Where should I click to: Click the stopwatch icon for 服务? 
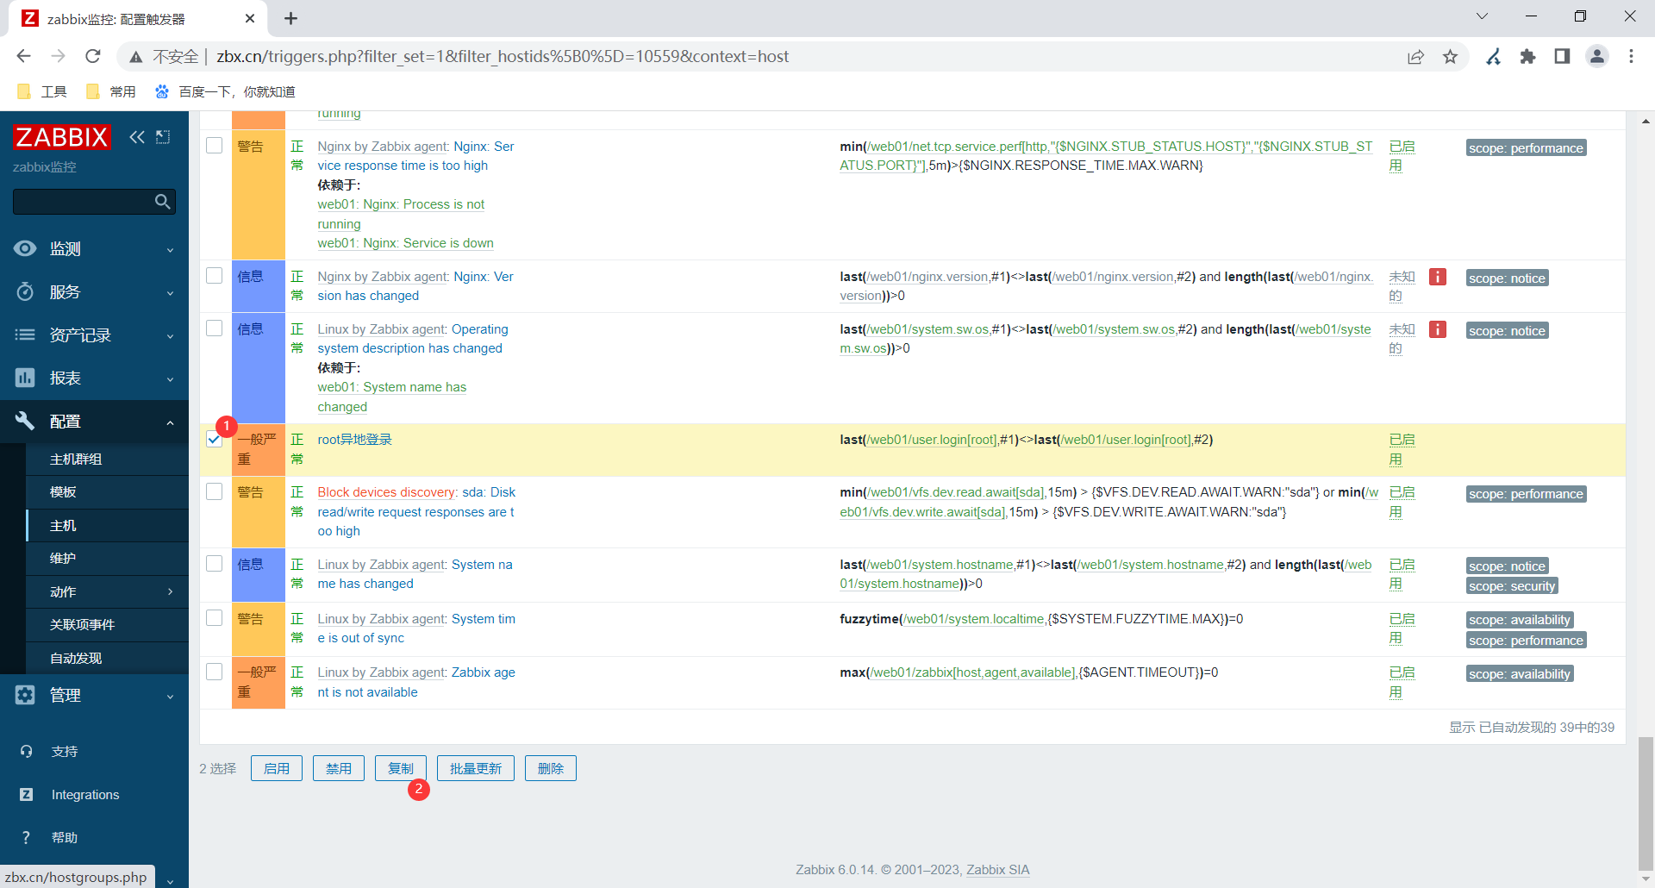[x=25, y=291]
